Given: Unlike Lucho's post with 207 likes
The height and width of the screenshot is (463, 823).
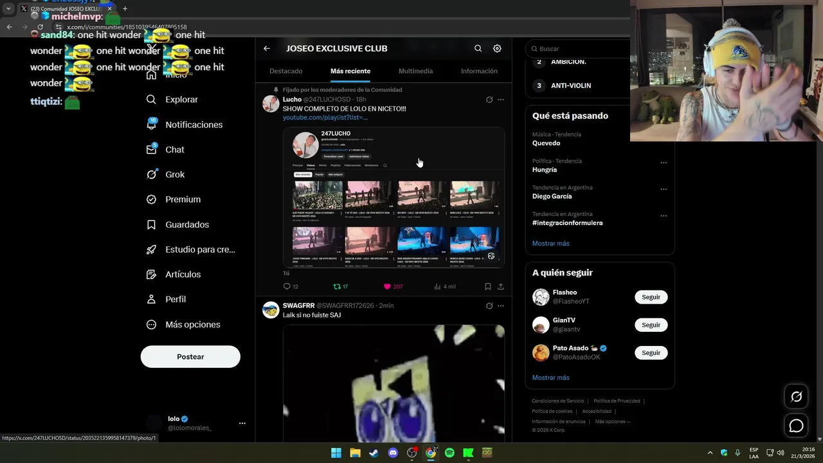Looking at the screenshot, I should pyautogui.click(x=393, y=286).
